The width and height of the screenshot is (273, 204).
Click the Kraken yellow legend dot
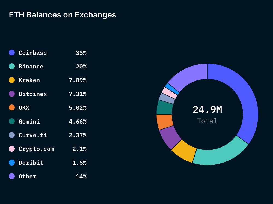11,80
